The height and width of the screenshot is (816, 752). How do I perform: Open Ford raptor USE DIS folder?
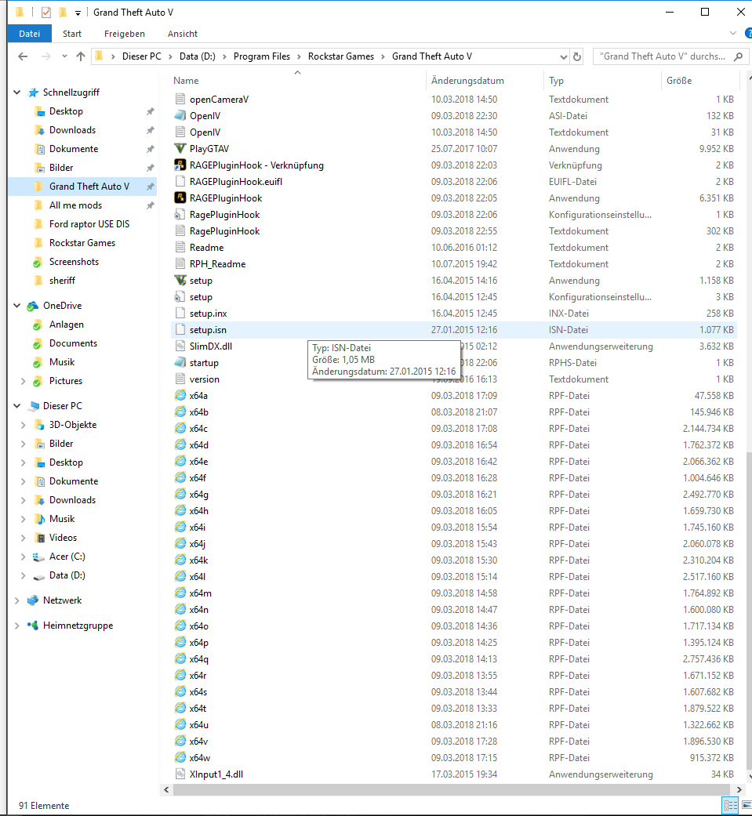pos(89,224)
